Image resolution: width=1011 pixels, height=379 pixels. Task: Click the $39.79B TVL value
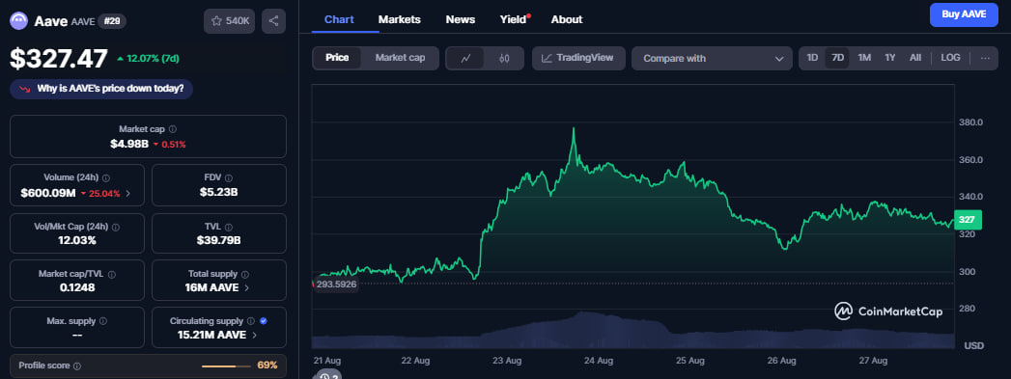pos(219,241)
